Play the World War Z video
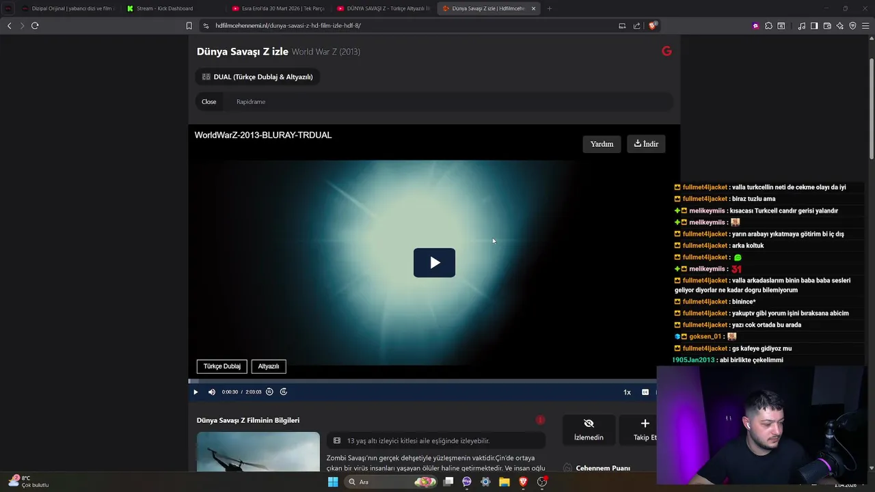This screenshot has height=492, width=875. click(434, 262)
